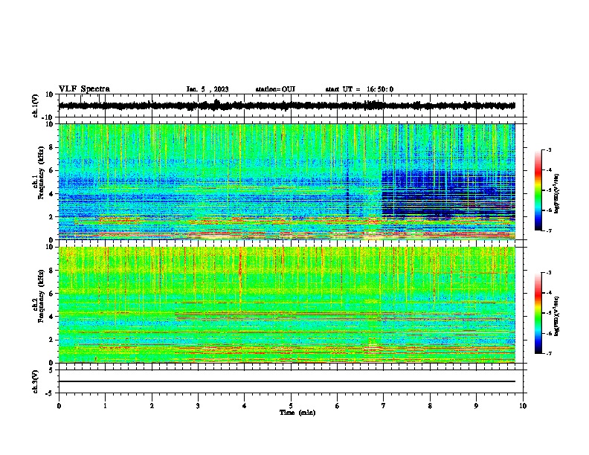589x455 pixels.
Task: Click the "VLF Spectra" title text
Action: tap(84, 89)
